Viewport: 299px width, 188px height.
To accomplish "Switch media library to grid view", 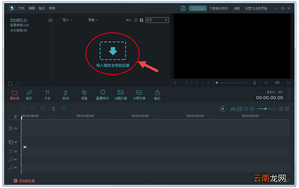I will coord(141,20).
